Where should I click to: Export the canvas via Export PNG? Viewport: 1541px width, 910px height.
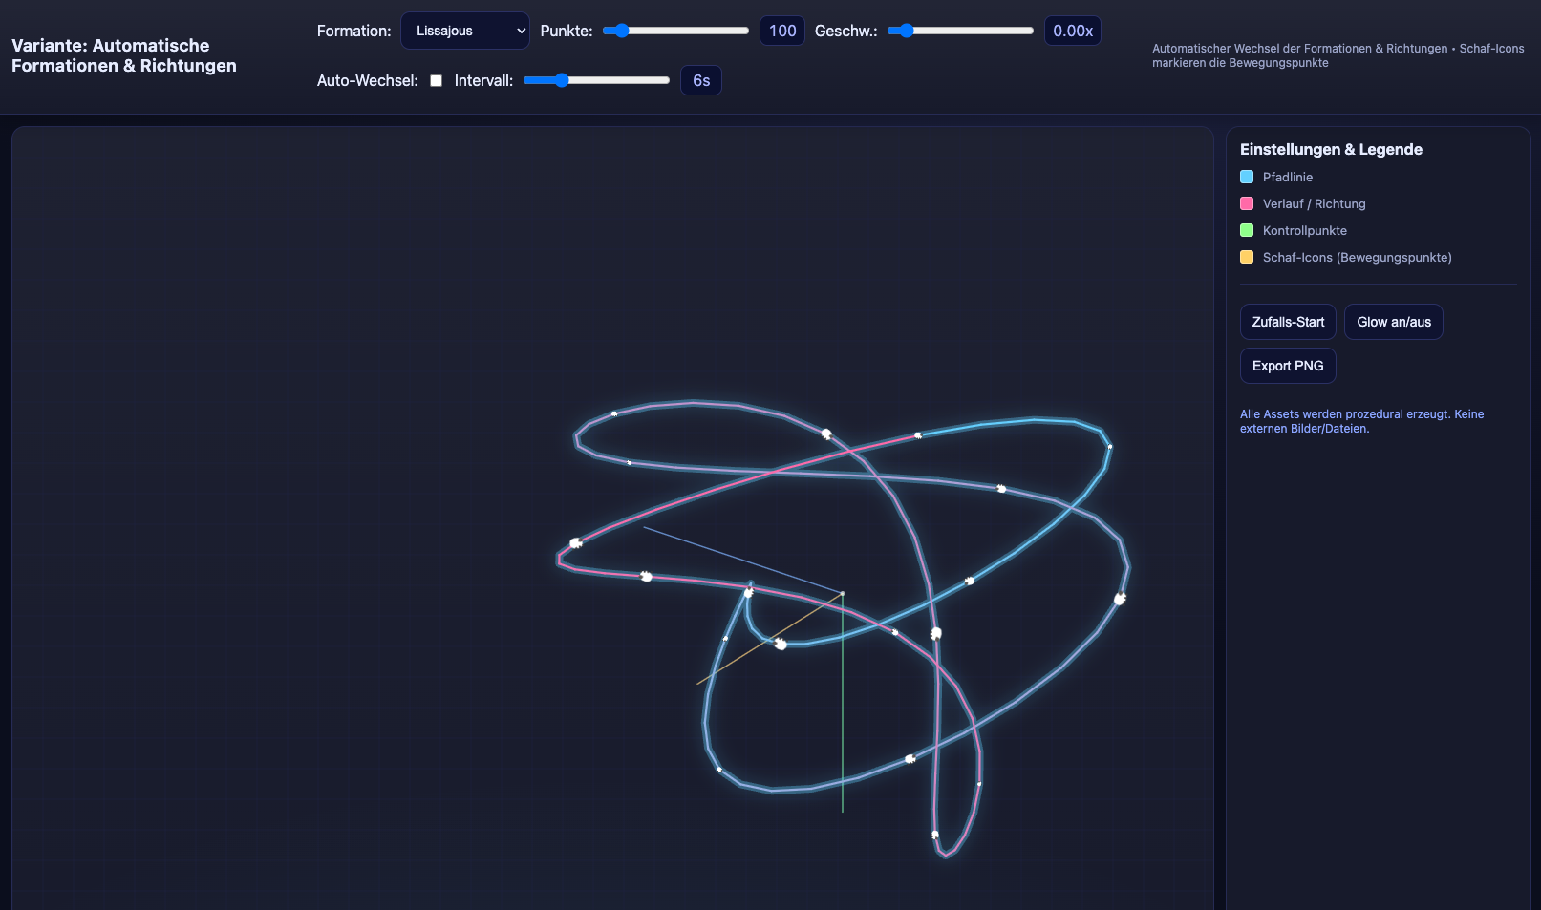pos(1287,366)
